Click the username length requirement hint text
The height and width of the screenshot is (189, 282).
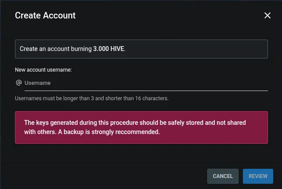(92, 98)
